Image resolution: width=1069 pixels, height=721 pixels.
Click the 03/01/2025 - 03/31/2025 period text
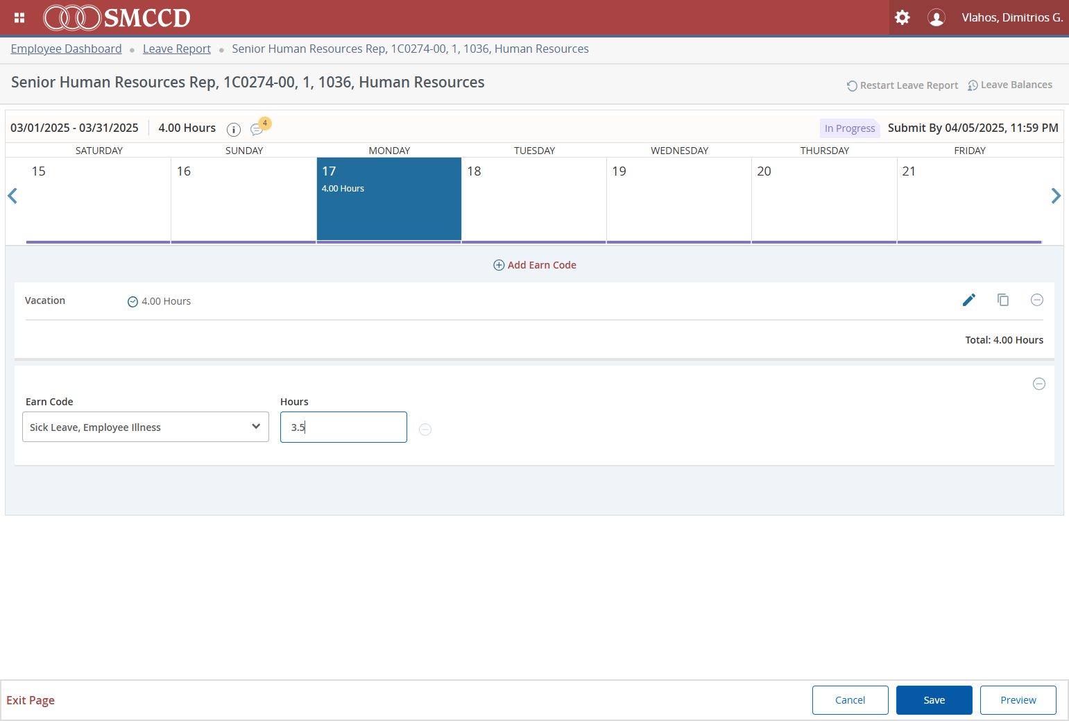pyautogui.click(x=74, y=128)
